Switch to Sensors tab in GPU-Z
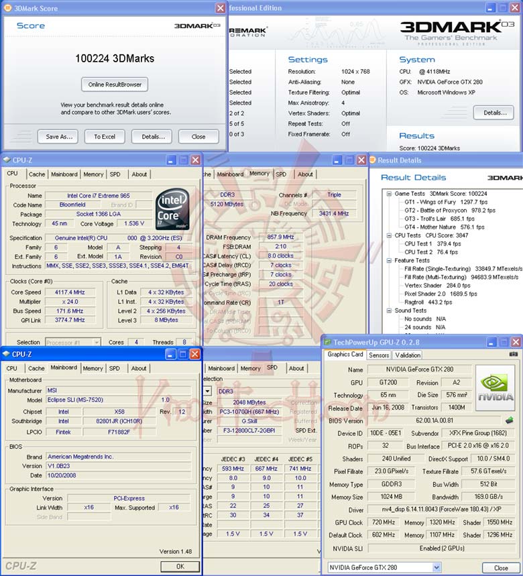The height and width of the screenshot is (576, 523). [x=379, y=355]
